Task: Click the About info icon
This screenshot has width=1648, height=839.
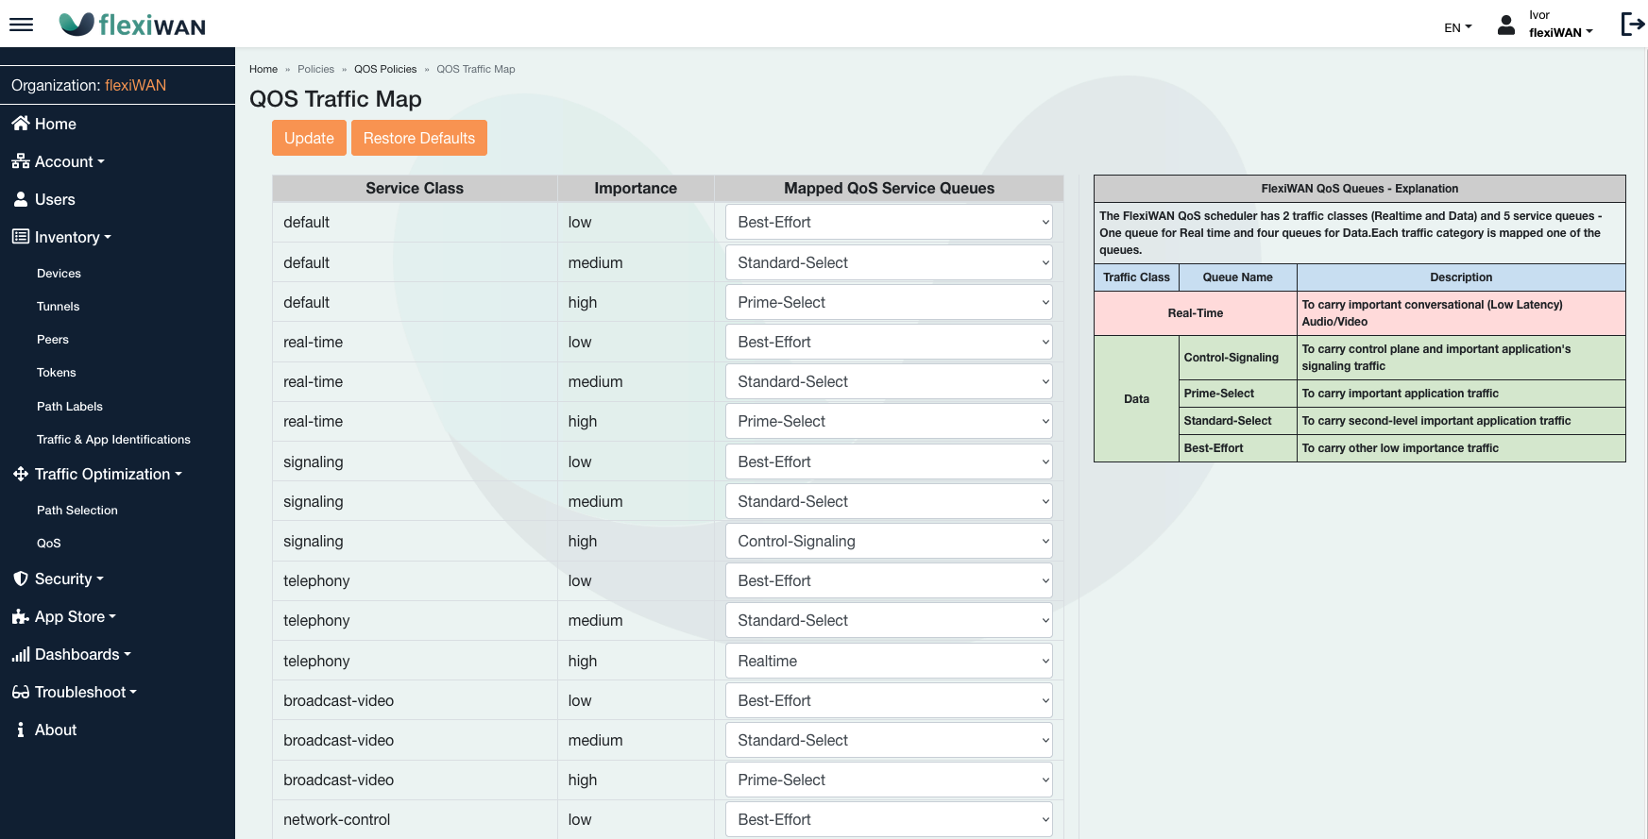Action: 20,730
